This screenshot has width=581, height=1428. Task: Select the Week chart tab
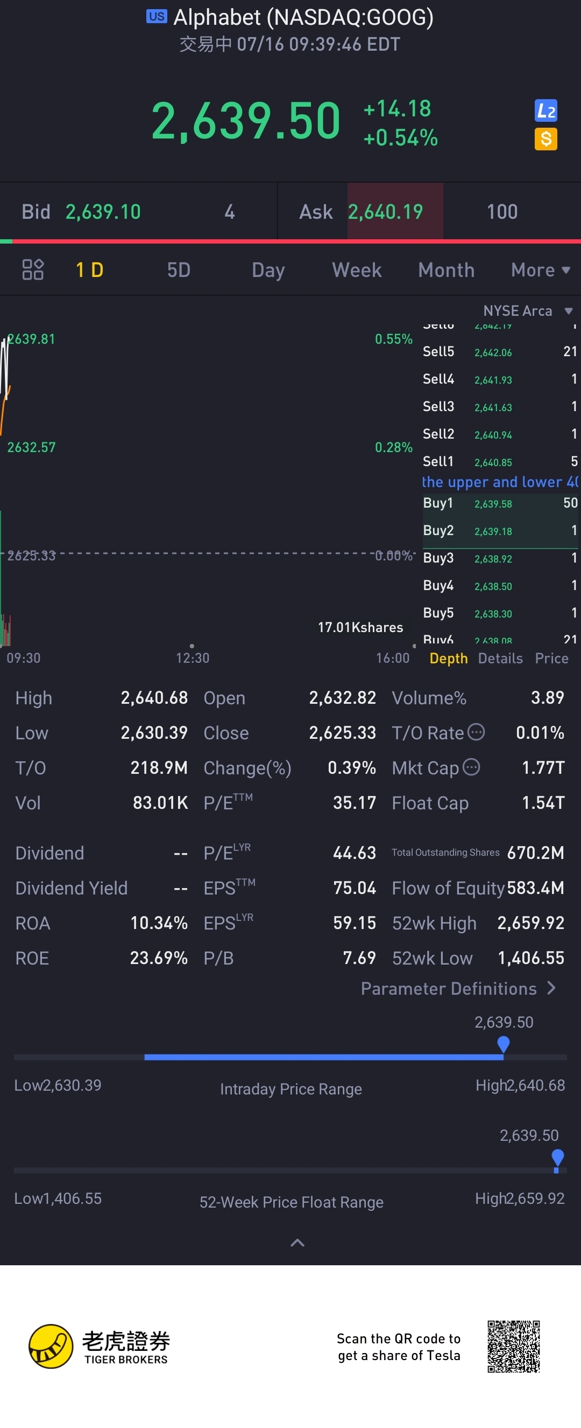pos(356,270)
